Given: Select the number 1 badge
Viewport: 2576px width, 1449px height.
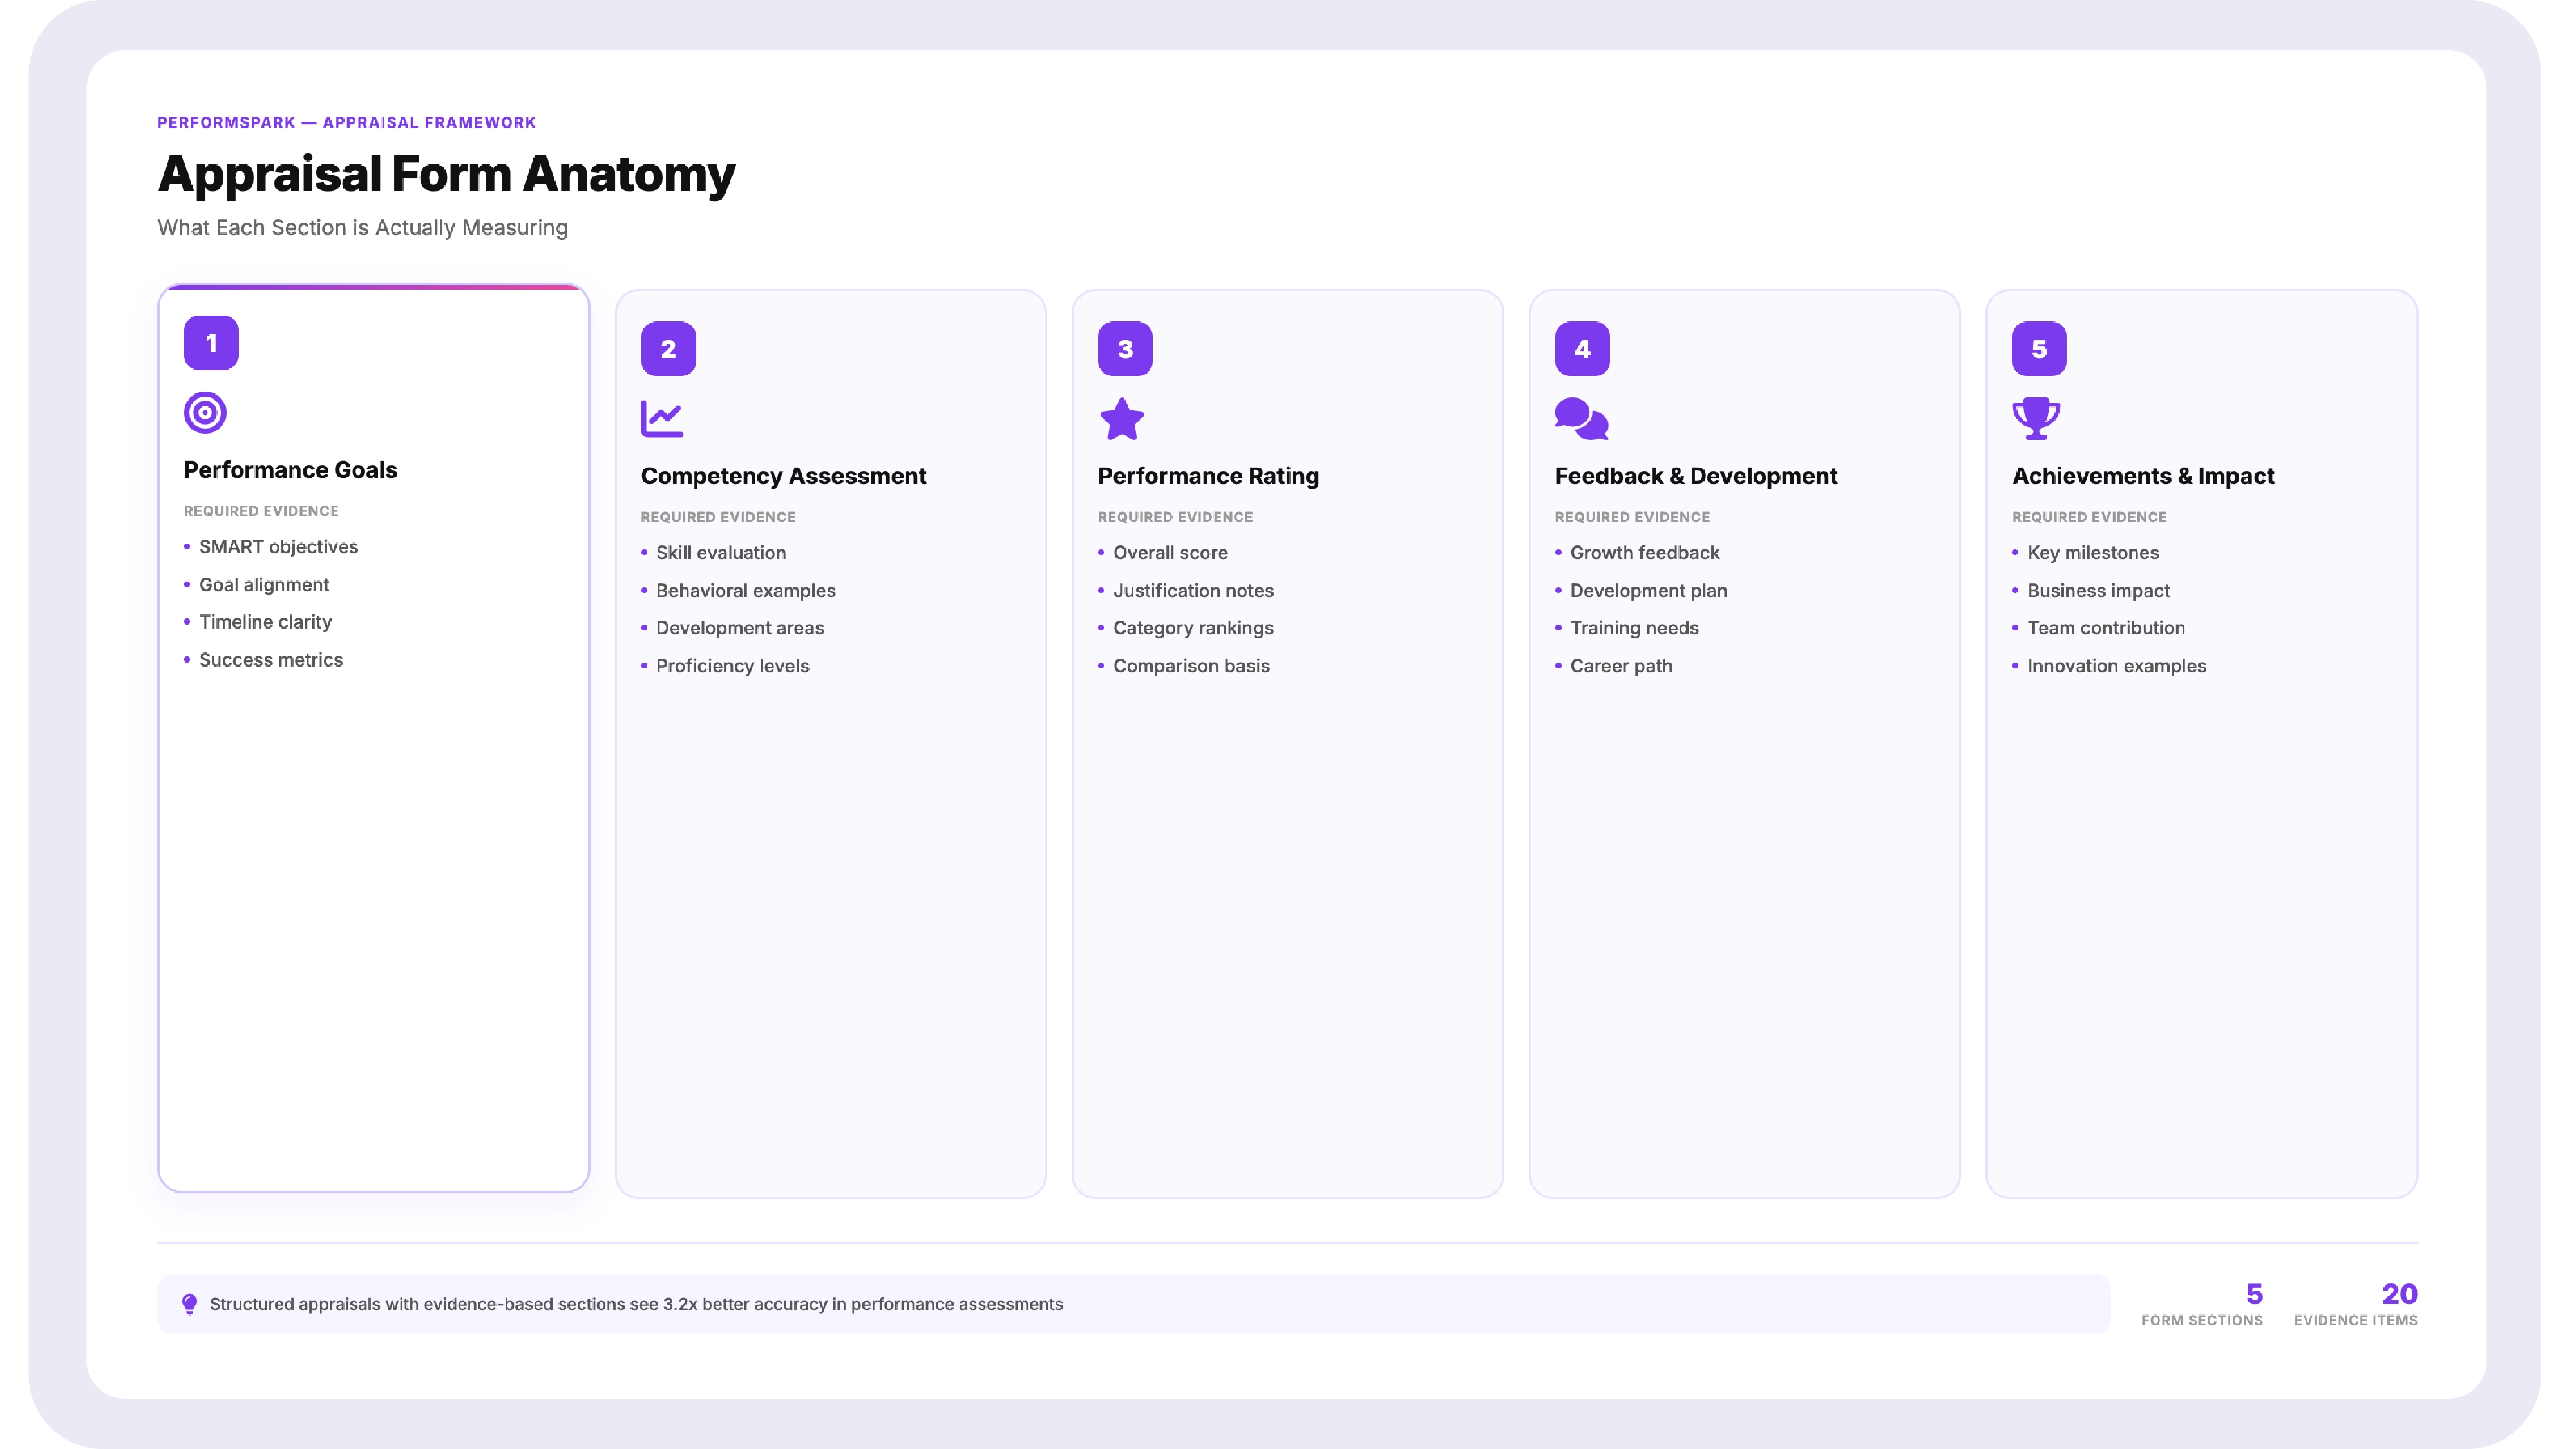Looking at the screenshot, I should [x=211, y=343].
